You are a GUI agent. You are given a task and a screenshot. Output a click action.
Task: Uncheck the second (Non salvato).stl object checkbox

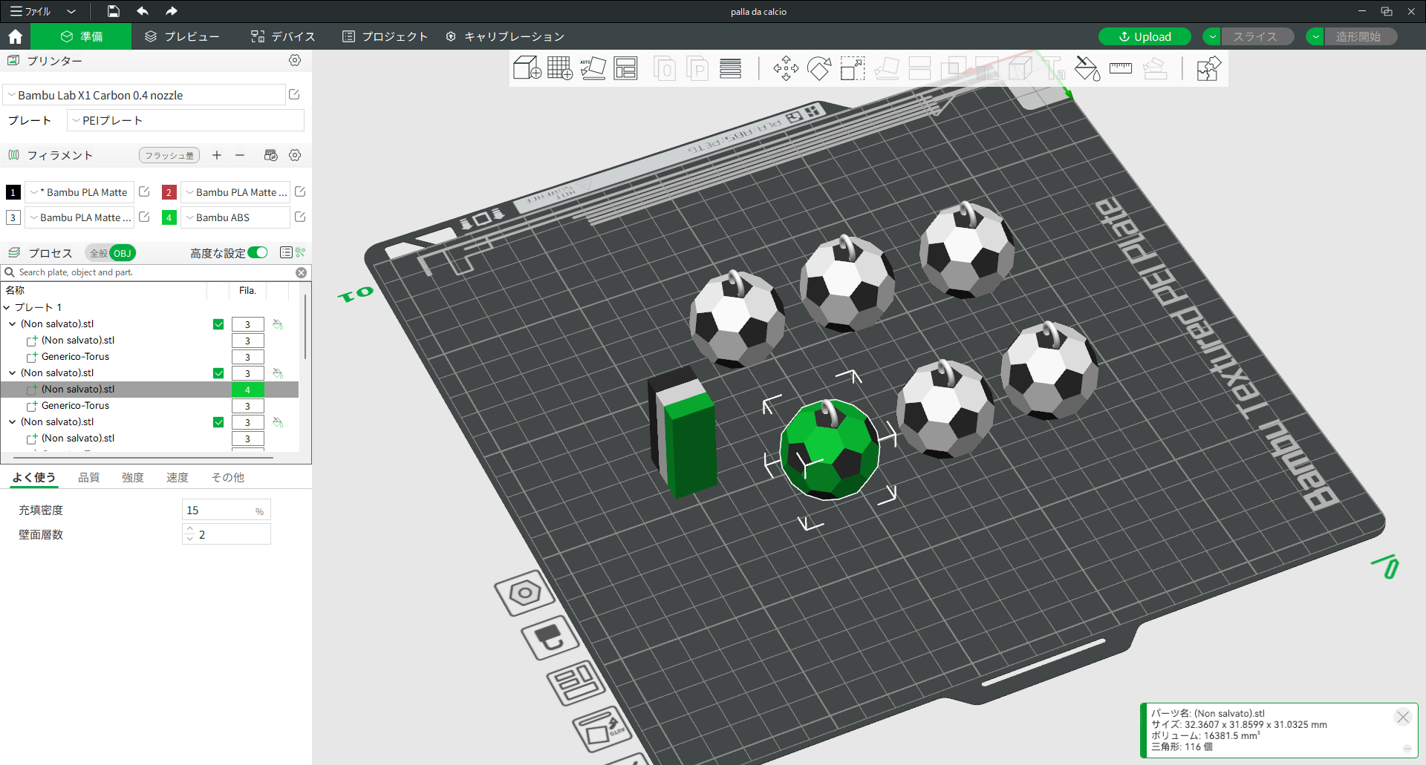click(218, 373)
